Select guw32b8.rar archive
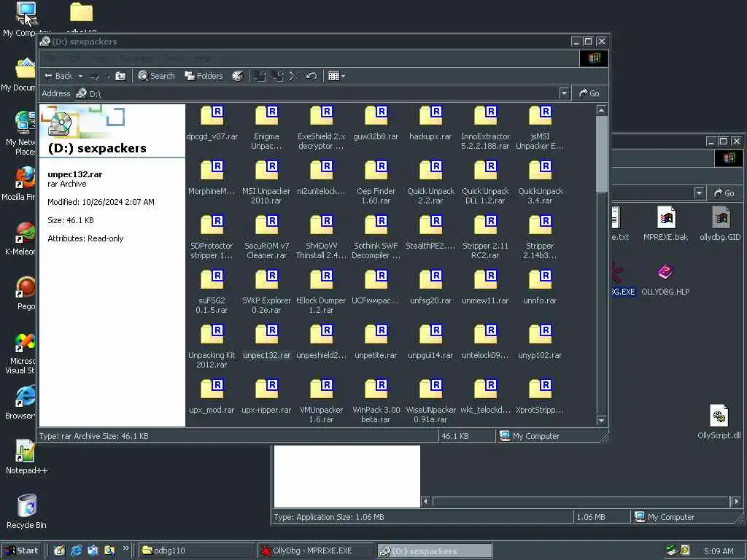 pyautogui.click(x=376, y=123)
